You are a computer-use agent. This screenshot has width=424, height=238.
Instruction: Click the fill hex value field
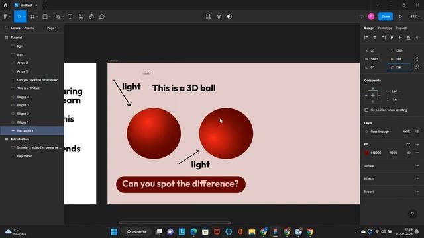click(376, 153)
